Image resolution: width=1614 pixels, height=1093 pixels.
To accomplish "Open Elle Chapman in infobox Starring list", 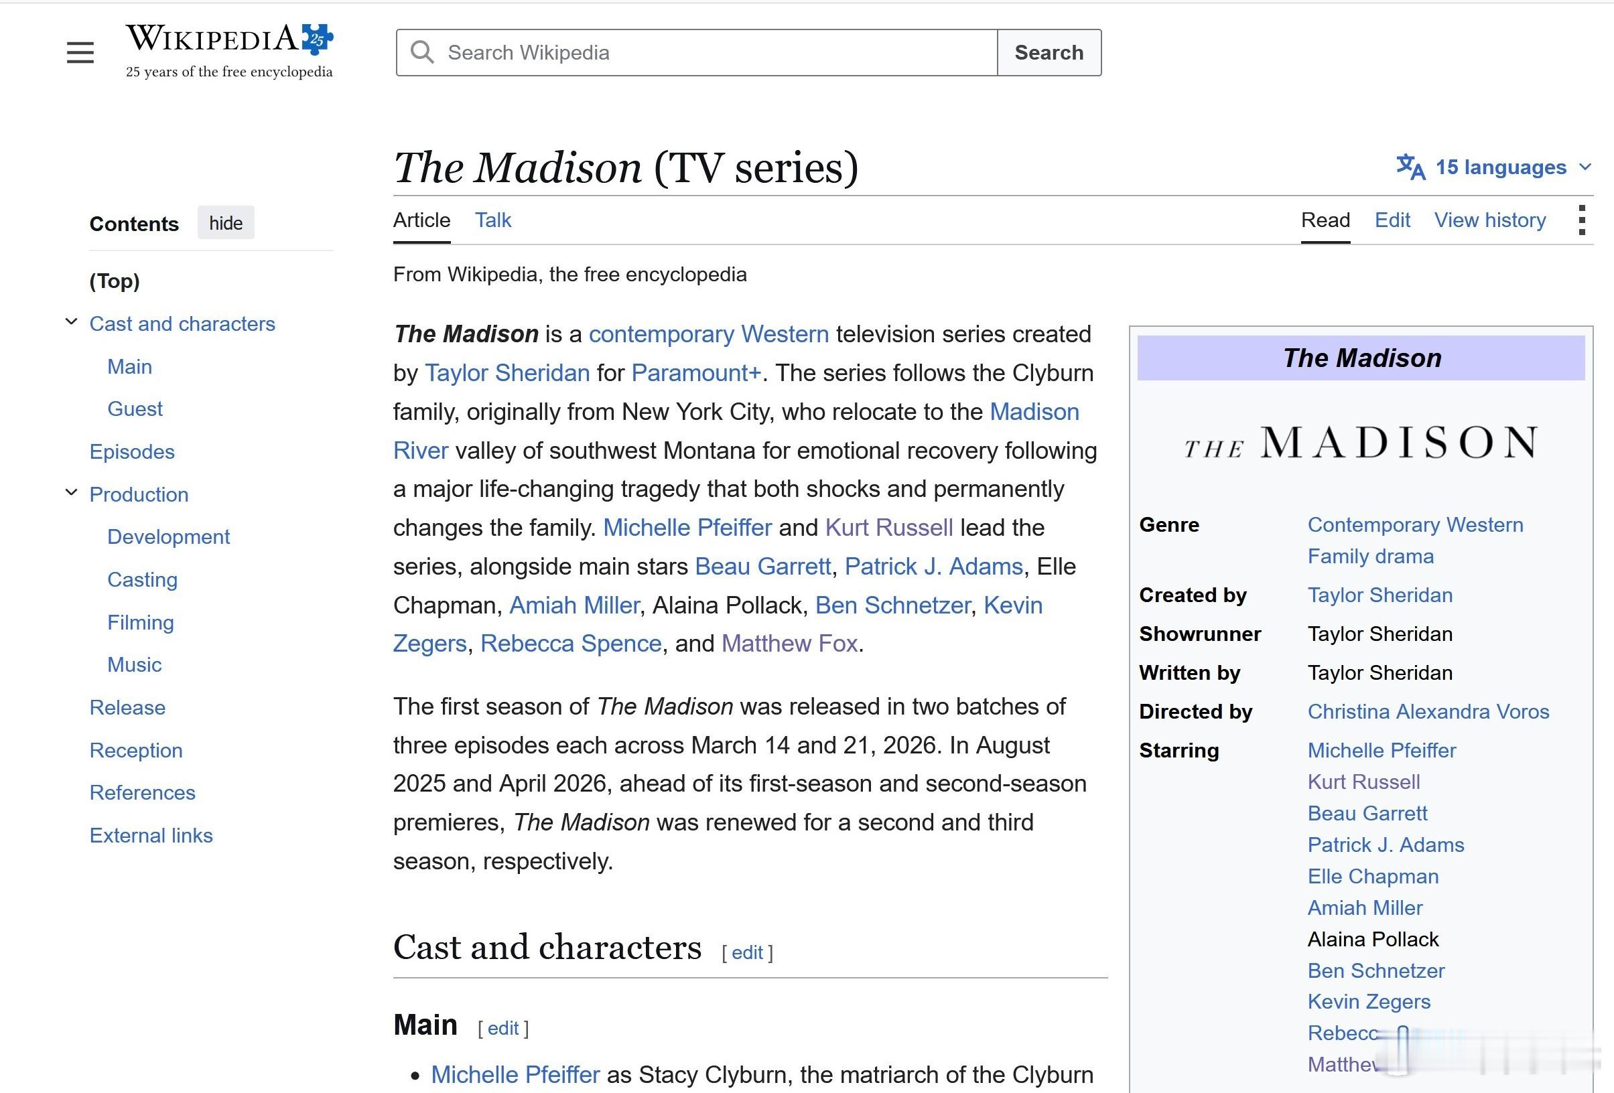I will [1373, 877].
